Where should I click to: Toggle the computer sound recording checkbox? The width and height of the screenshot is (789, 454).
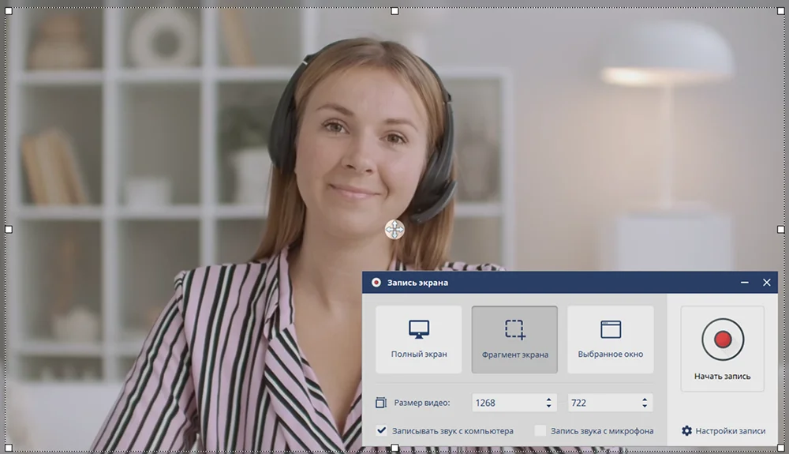click(381, 430)
